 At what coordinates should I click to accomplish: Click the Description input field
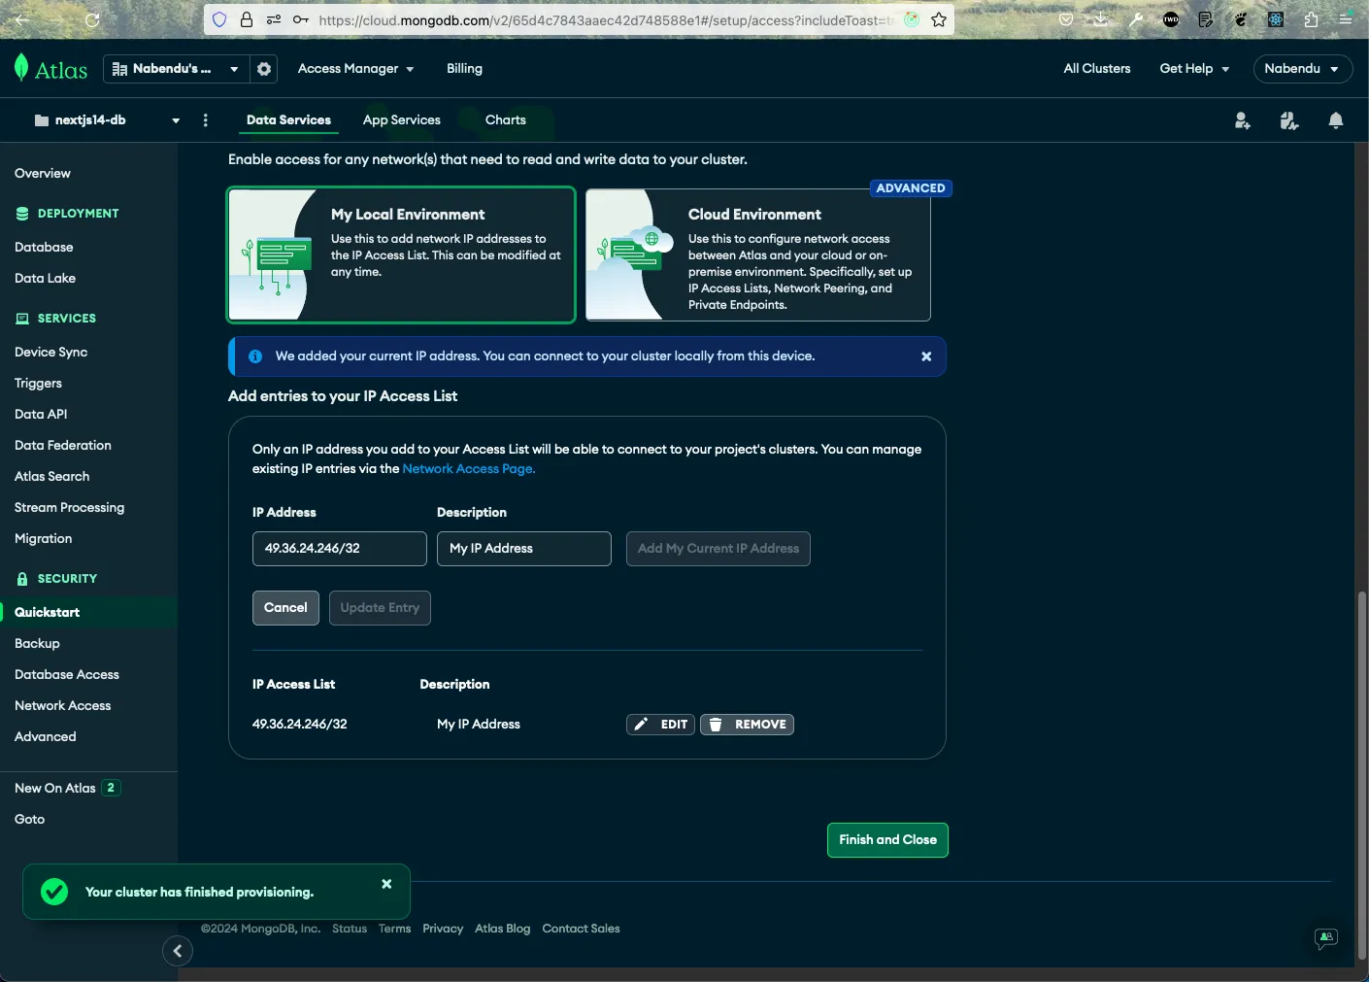coord(524,549)
